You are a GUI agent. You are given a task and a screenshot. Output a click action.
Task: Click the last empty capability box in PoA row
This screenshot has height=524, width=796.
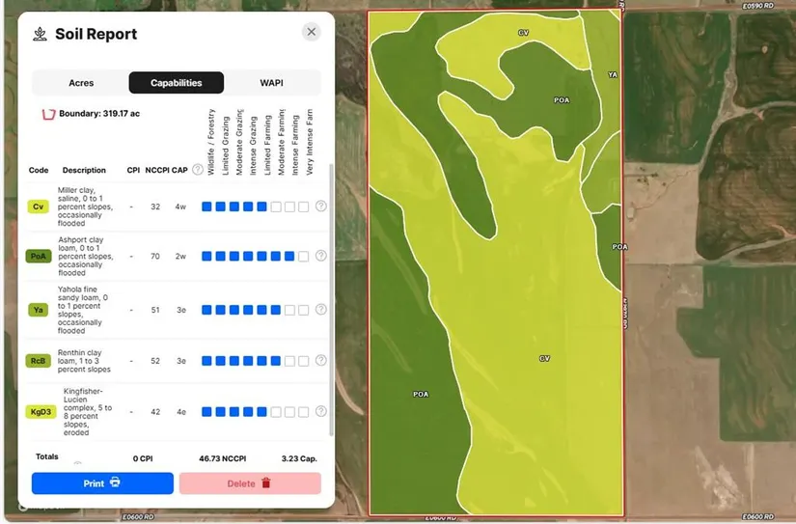(304, 257)
